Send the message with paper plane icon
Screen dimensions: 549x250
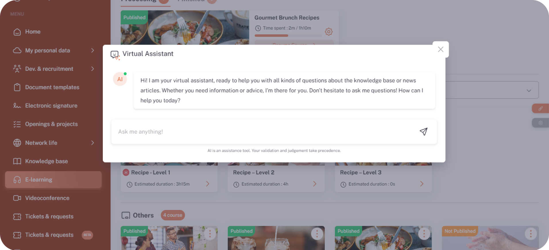(423, 132)
